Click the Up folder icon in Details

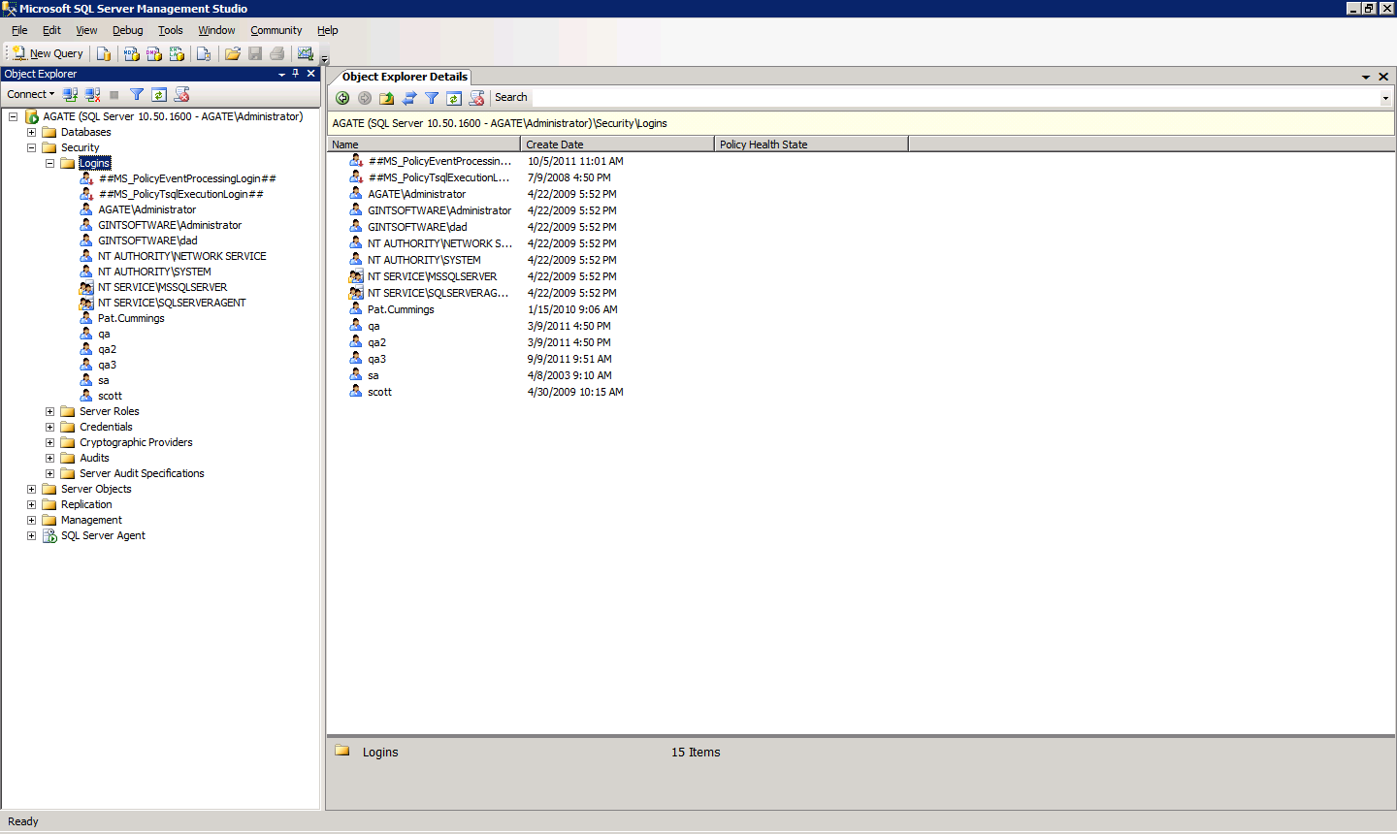387,98
